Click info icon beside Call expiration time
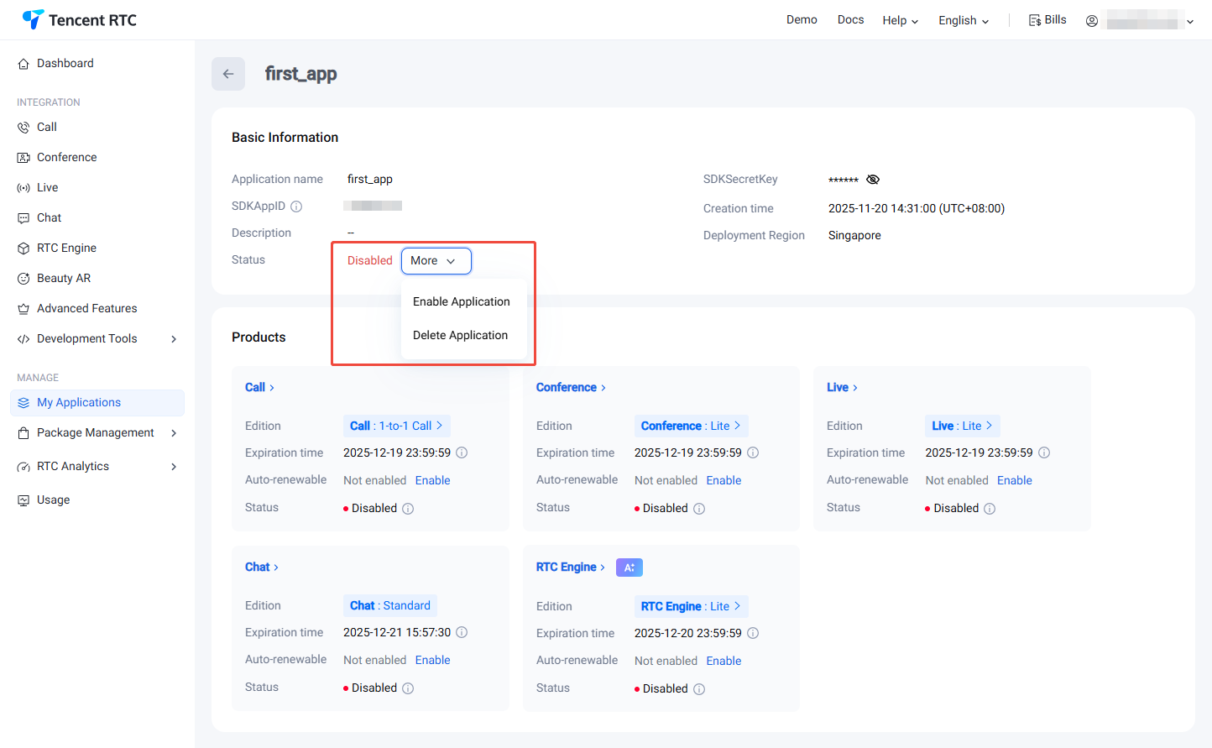 coord(462,452)
